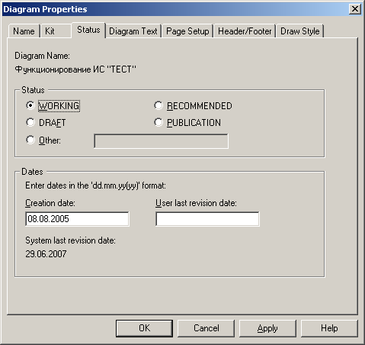Click the system revision date 29.06.2007
Screen dimensions: 365x345
tap(46, 254)
